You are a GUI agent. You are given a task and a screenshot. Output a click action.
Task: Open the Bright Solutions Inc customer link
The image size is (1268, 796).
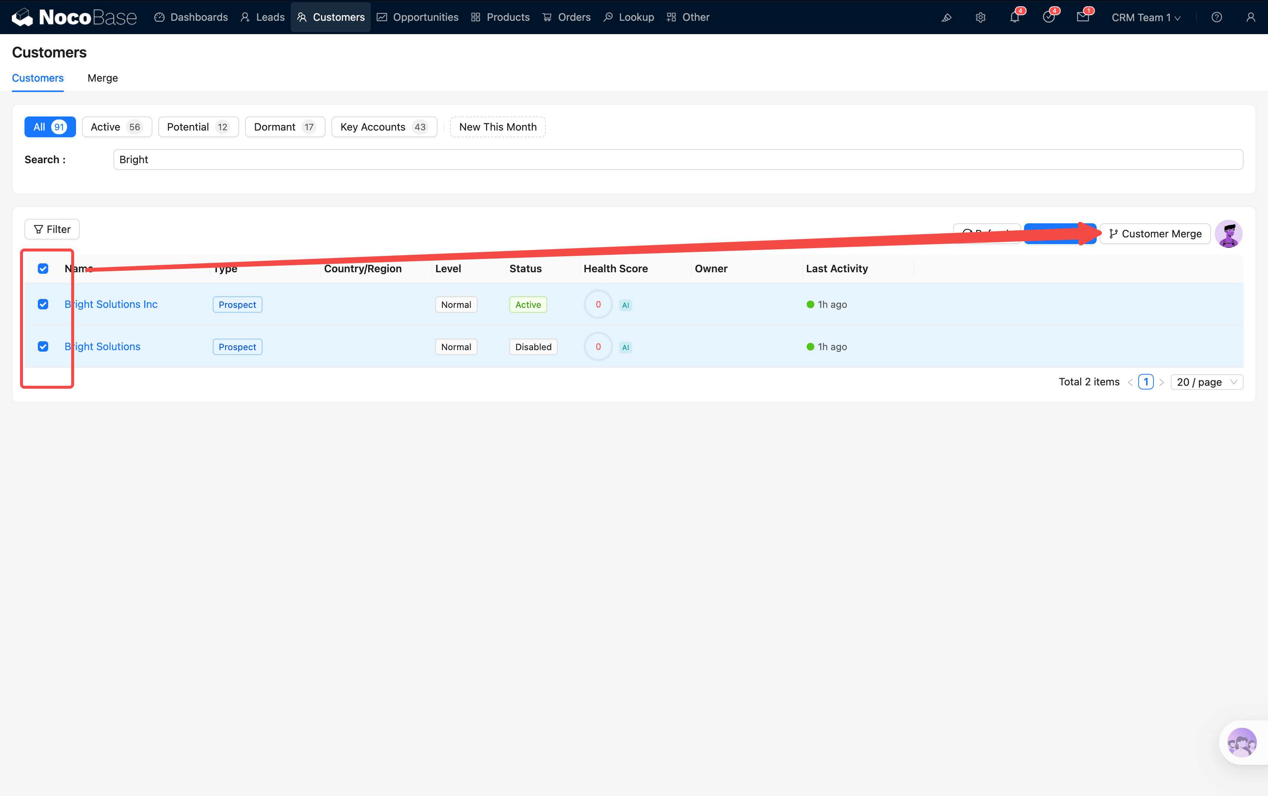coord(111,304)
